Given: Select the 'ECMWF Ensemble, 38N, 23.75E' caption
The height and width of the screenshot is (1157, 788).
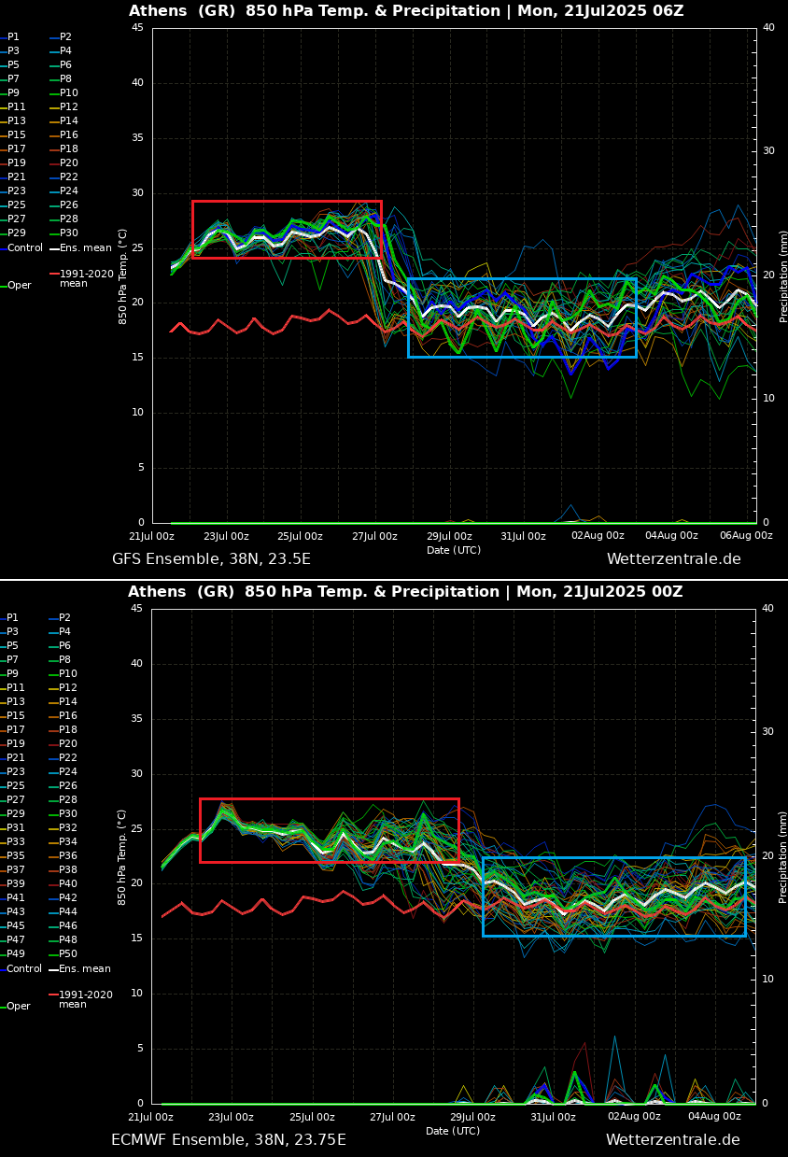Looking at the screenshot, I should point(229,1140).
